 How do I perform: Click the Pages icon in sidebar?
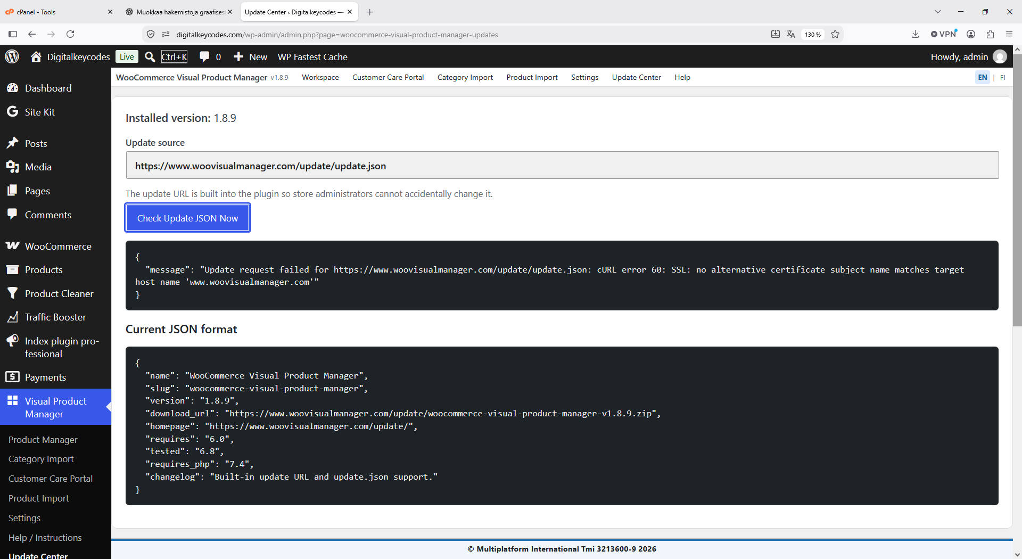pos(12,191)
